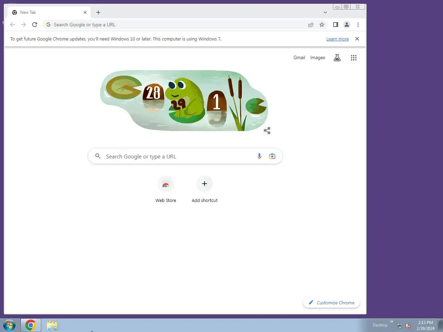Share the Google Doodle
The image size is (443, 332).
(x=267, y=130)
